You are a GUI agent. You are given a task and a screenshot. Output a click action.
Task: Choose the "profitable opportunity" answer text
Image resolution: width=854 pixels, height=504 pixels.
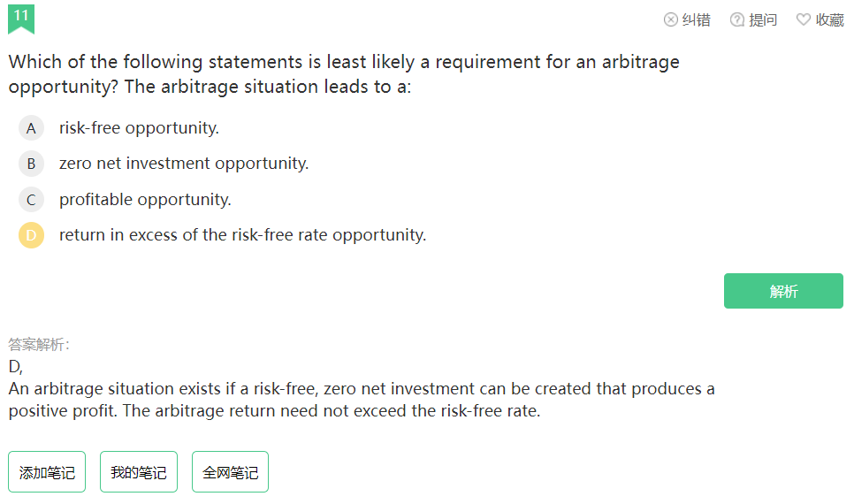tap(145, 200)
